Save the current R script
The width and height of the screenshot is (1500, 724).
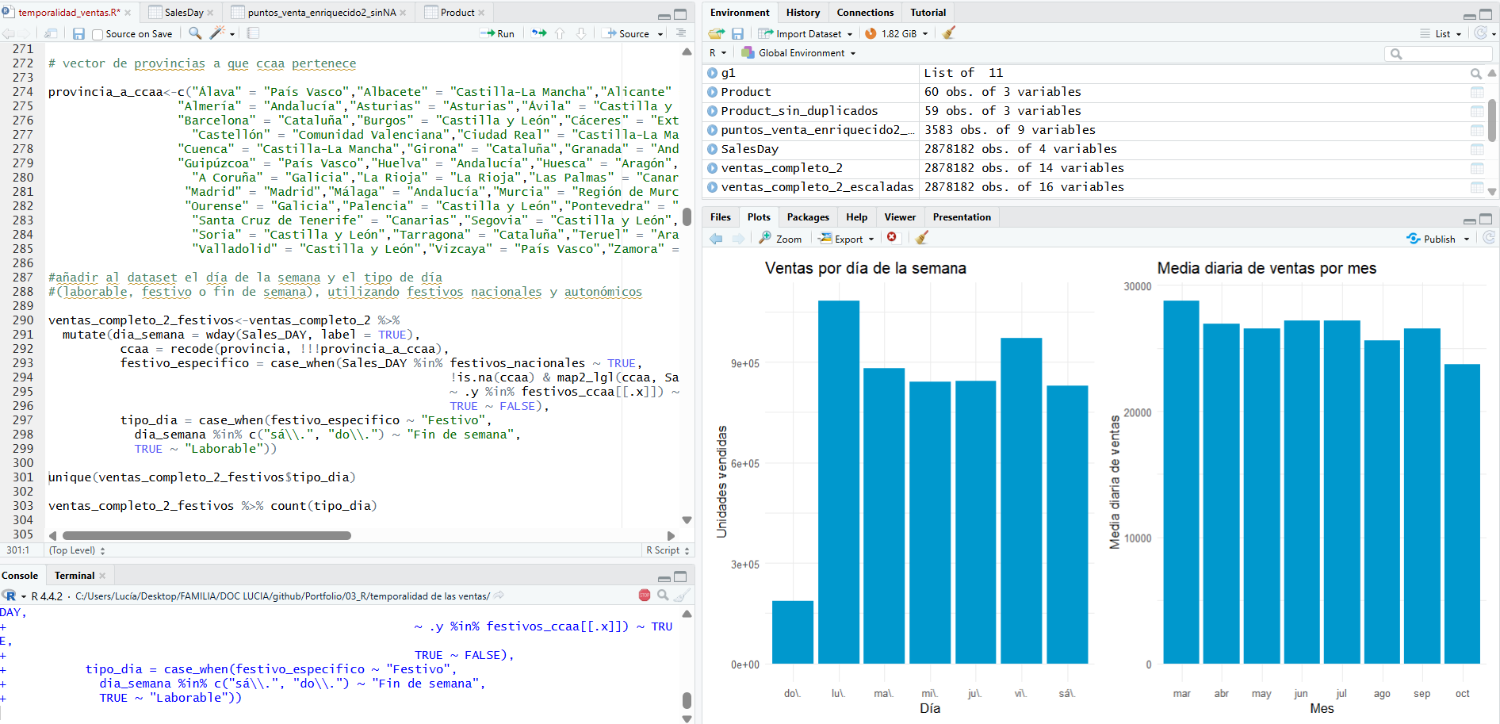[x=78, y=33]
